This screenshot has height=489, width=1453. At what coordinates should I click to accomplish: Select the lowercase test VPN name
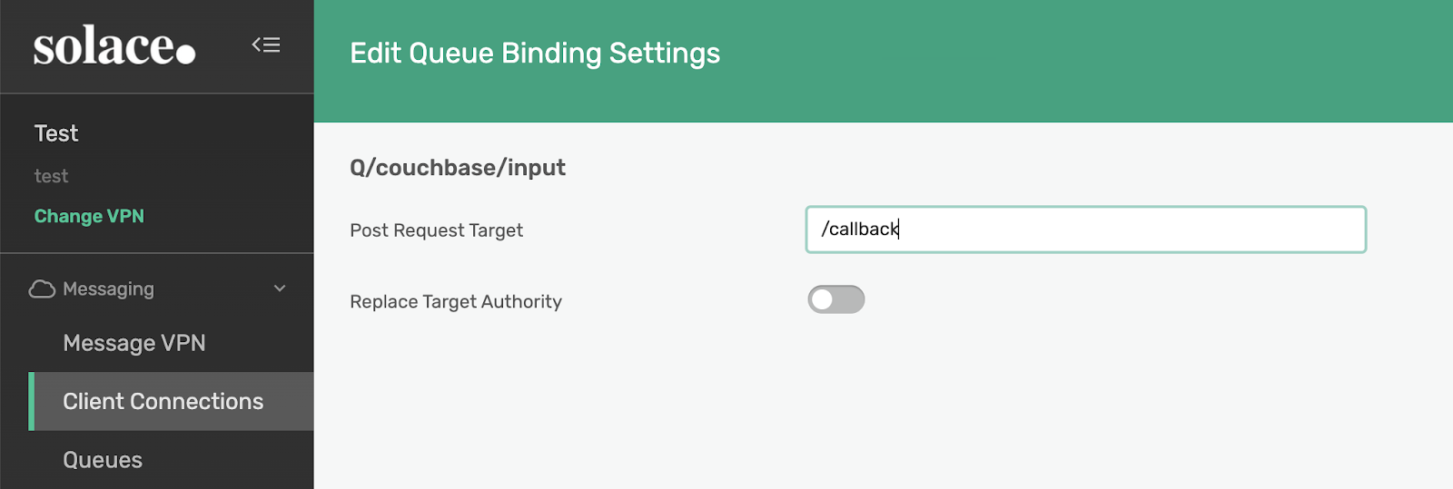[51, 176]
